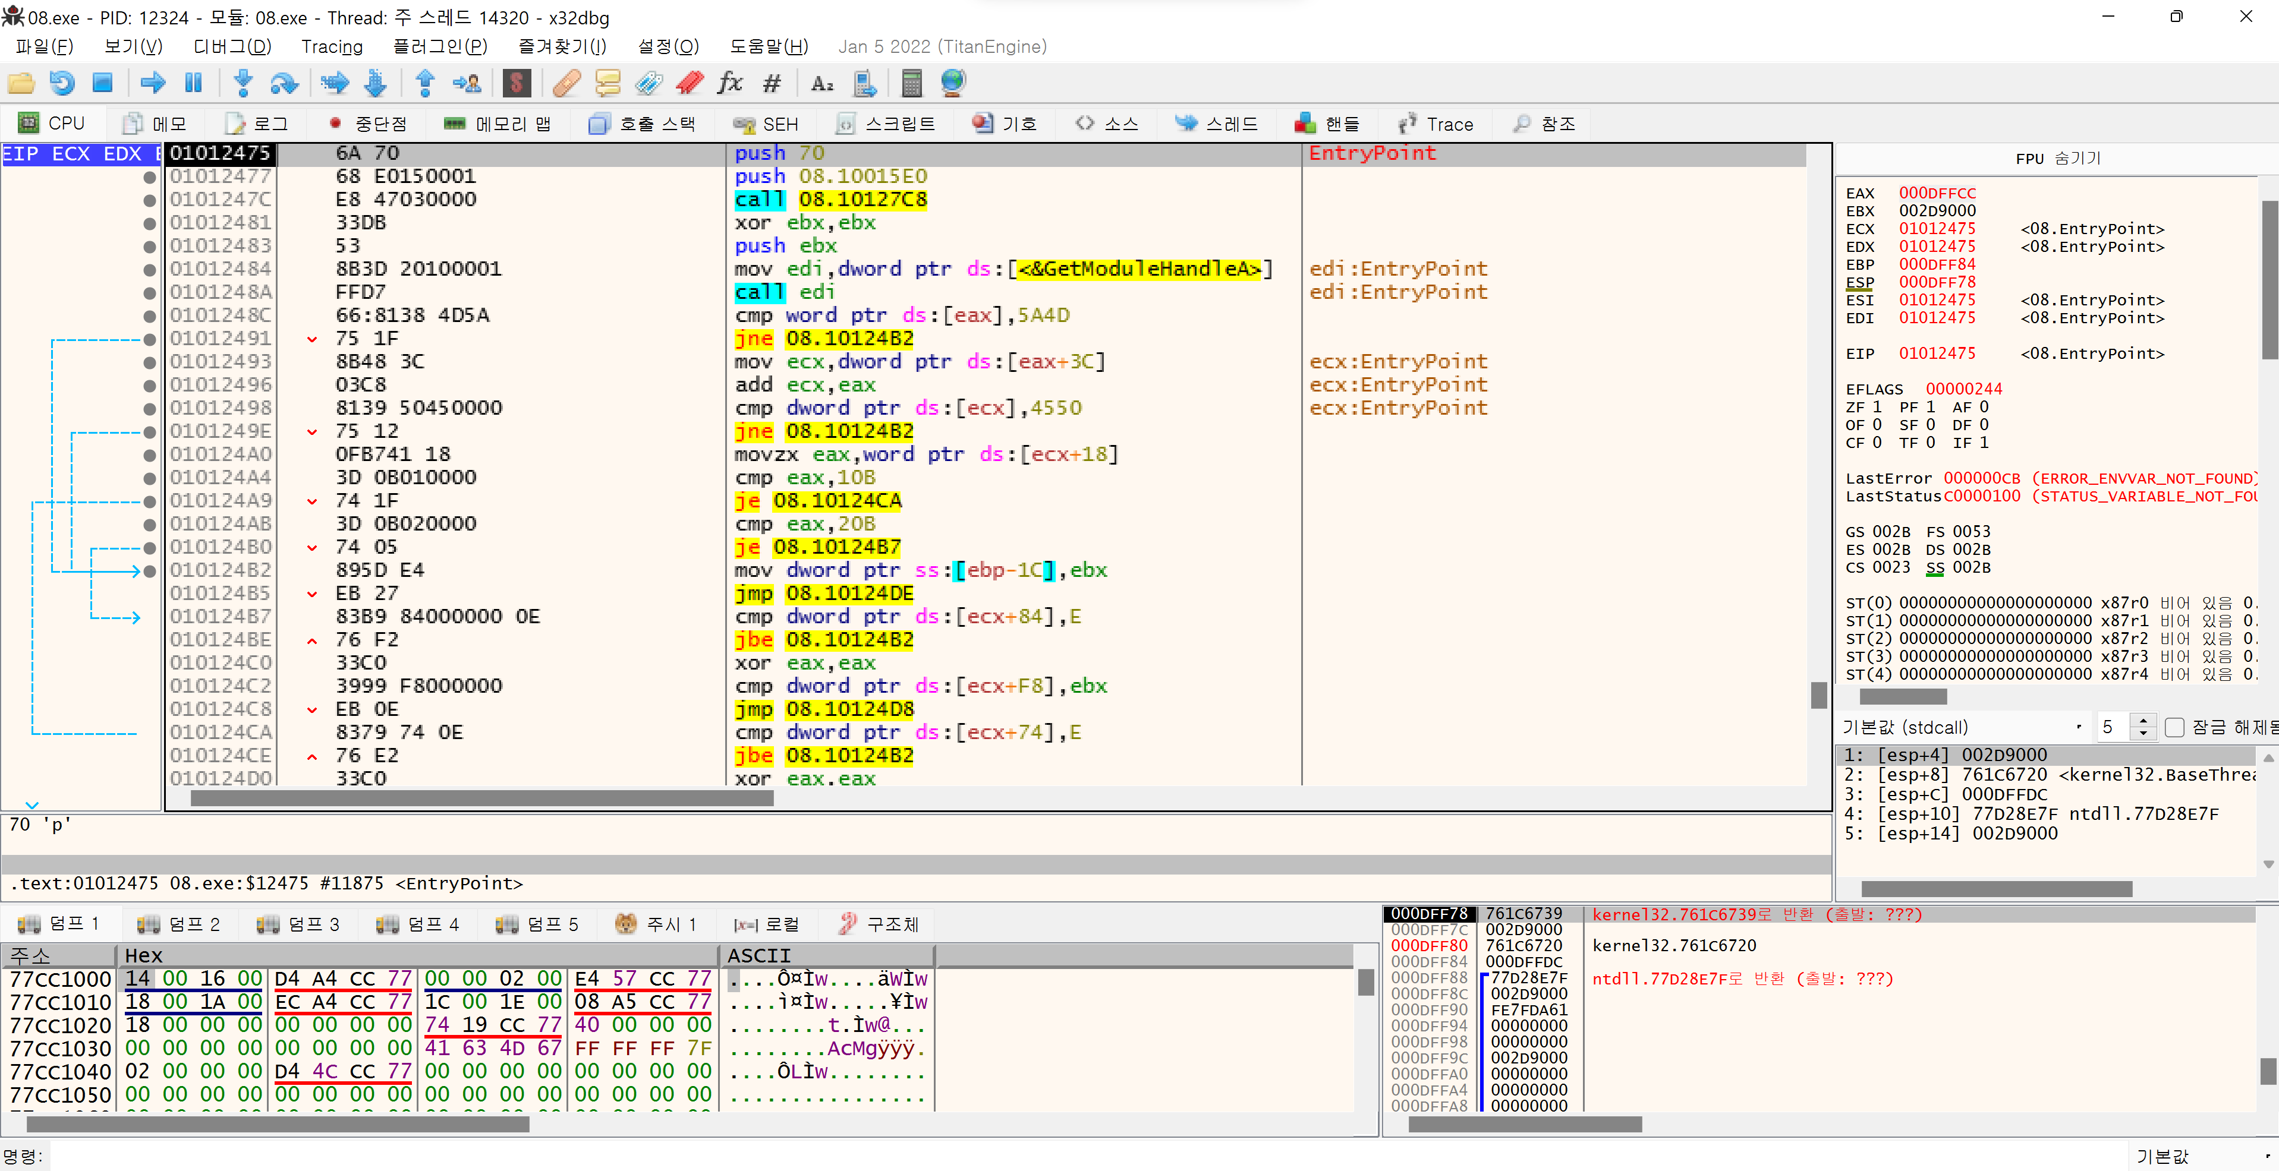Open the 기본값 command type dropdown
The image size is (2279, 1171).
pyautogui.click(x=2202, y=1155)
